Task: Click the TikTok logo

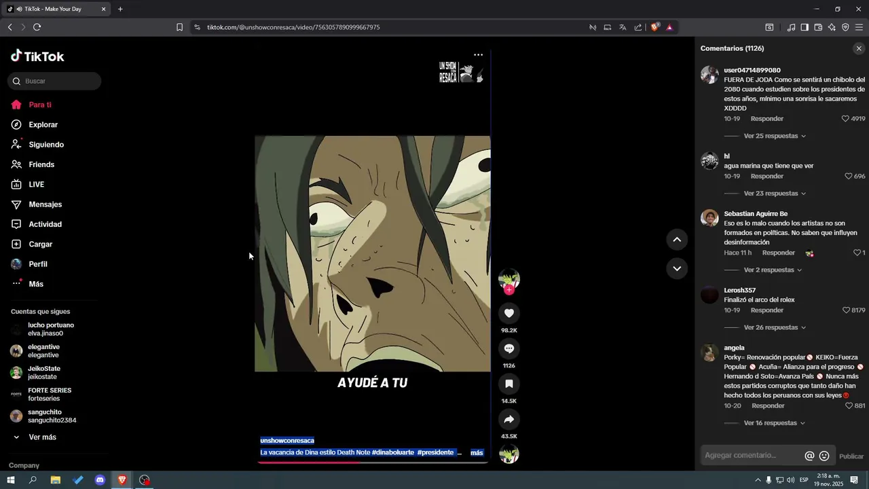Action: pyautogui.click(x=37, y=56)
